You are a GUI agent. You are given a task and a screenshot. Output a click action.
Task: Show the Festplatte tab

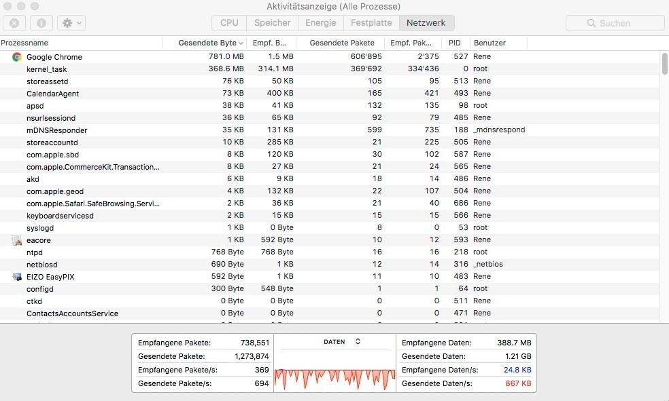(x=371, y=23)
